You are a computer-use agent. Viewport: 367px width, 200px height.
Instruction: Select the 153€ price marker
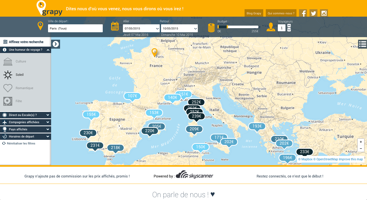click(154, 113)
